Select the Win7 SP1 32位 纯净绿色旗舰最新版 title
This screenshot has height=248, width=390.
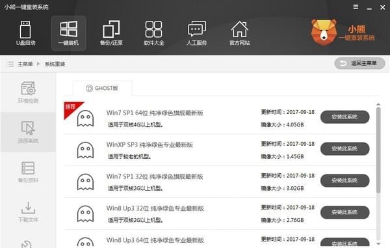point(155,176)
